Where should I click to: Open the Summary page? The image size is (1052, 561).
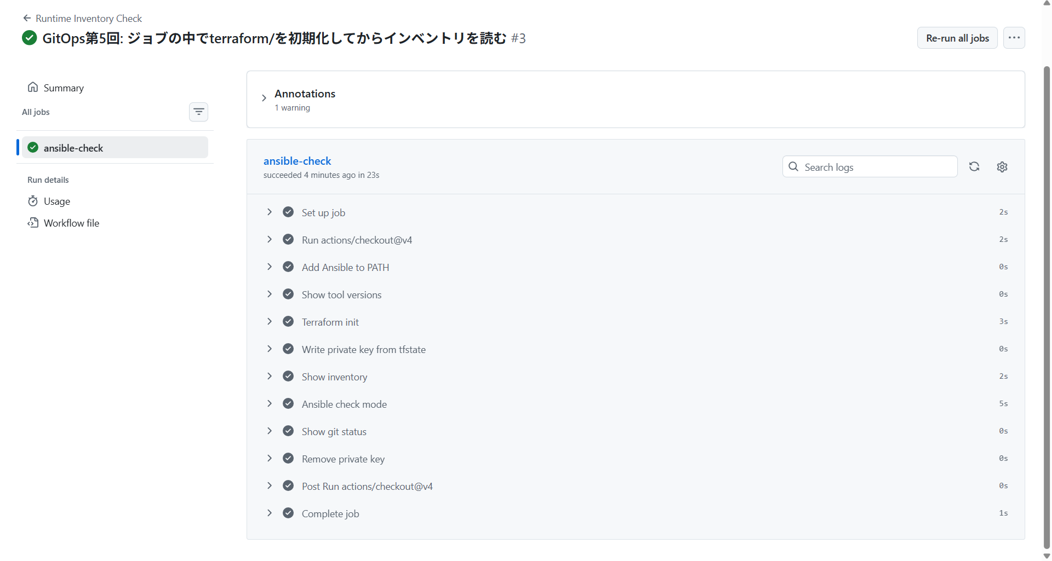pos(64,88)
